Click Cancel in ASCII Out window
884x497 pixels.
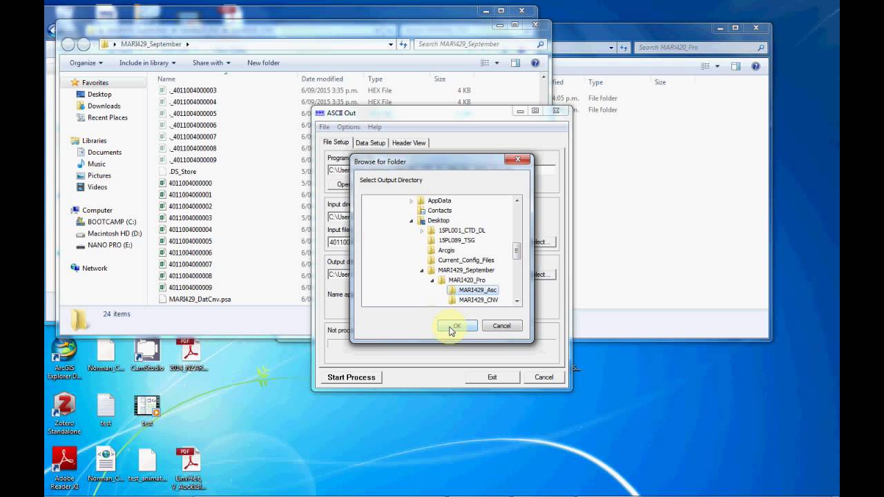tap(544, 377)
